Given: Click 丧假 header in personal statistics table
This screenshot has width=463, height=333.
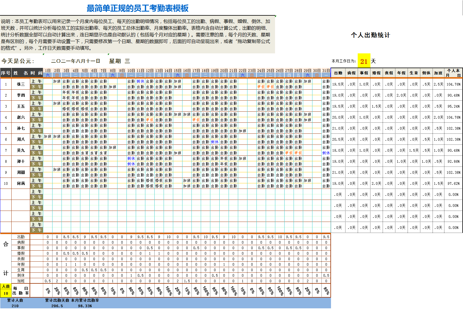Looking at the screenshot, I should (x=389, y=73).
